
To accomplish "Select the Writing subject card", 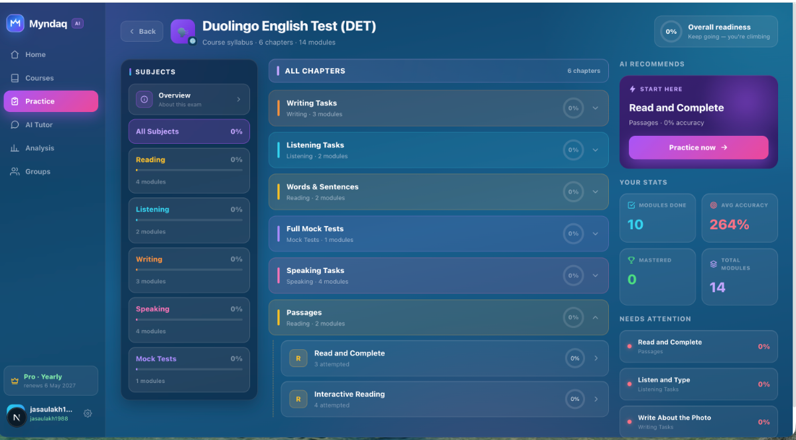I will tap(189, 270).
